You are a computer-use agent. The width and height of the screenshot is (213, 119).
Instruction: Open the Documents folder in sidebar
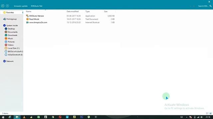[13, 32]
